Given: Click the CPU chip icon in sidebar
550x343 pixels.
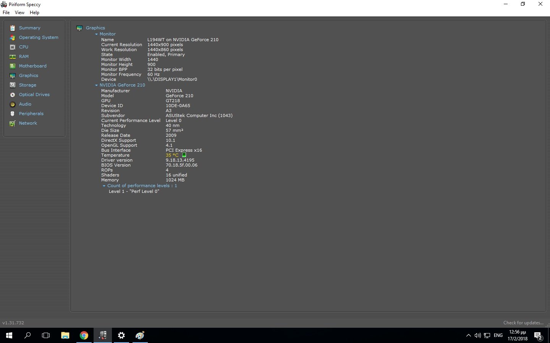Looking at the screenshot, I should coord(13,47).
